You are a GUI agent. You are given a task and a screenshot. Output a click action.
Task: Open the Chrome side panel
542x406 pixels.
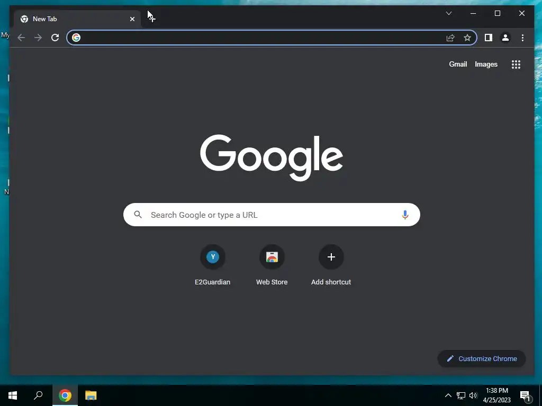(x=489, y=38)
